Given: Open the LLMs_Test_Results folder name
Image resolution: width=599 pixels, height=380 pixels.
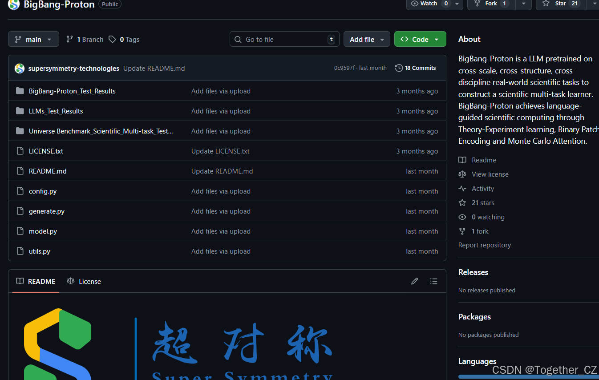Looking at the screenshot, I should click(56, 111).
